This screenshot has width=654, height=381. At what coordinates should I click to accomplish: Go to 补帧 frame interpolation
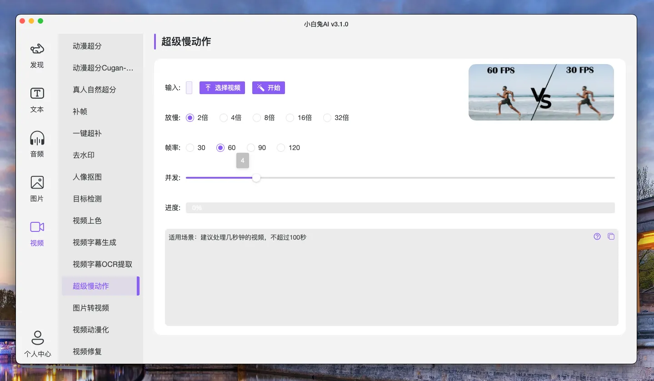100,111
